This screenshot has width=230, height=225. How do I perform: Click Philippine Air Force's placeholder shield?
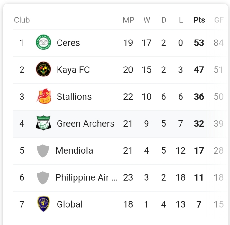pos(43,177)
